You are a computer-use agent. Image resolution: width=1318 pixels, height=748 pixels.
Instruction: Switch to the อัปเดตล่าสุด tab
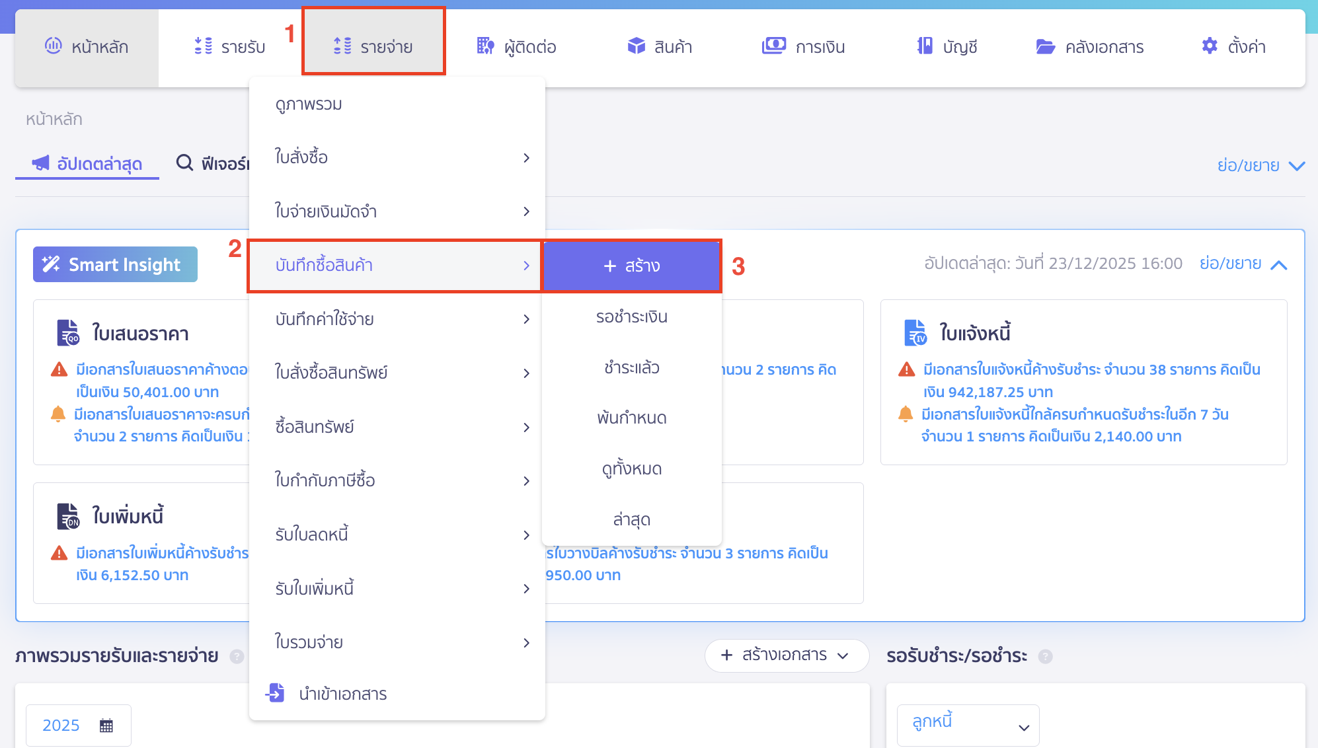[87, 163]
